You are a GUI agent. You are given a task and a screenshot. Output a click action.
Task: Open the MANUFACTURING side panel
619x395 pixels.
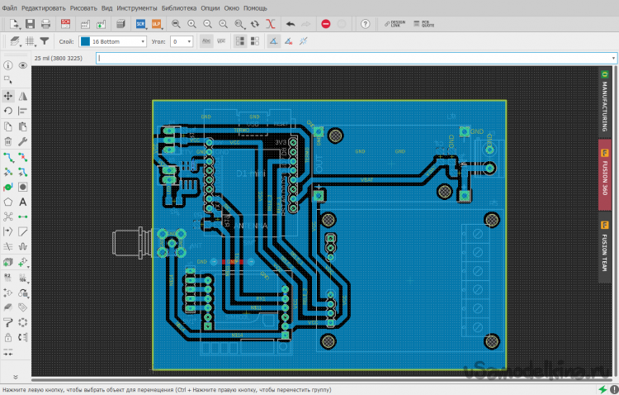coord(604,102)
